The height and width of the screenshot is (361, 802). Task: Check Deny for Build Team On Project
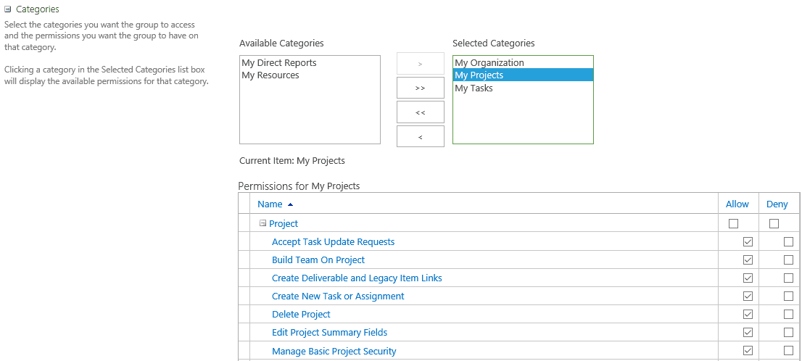(788, 260)
